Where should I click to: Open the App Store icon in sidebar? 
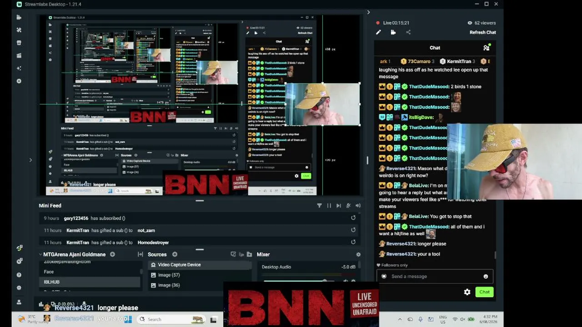(19, 43)
